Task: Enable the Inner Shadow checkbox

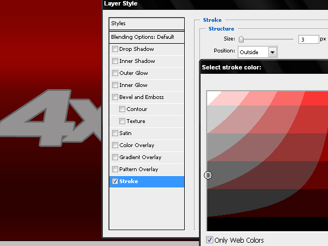Action: 115,61
